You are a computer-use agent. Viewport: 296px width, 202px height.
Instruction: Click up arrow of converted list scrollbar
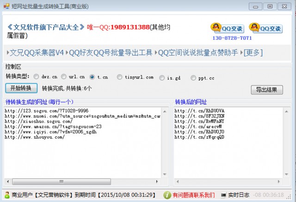(286, 111)
